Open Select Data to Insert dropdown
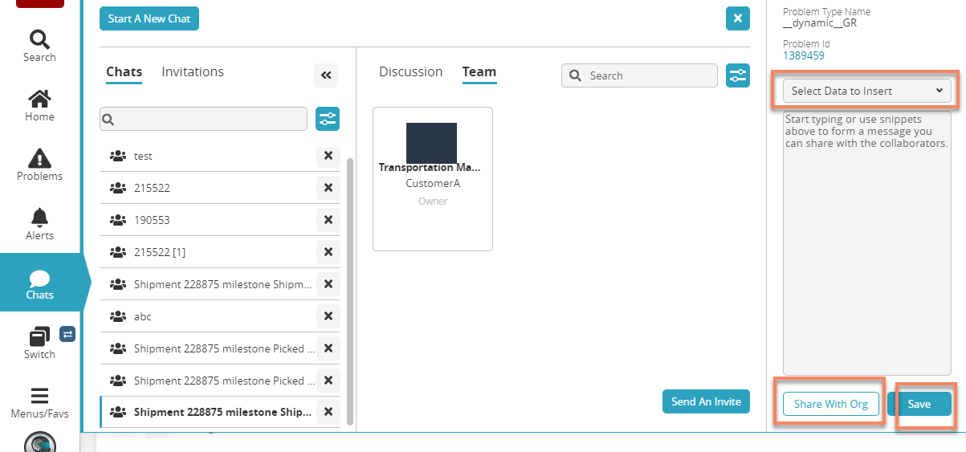Image resolution: width=966 pixels, height=452 pixels. click(x=866, y=91)
